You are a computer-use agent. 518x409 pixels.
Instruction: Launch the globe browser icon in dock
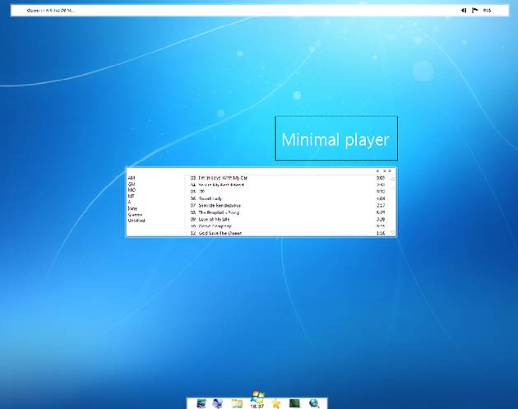coord(313,403)
